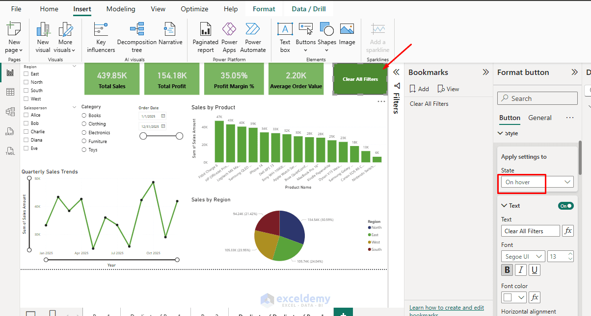This screenshot has height=316, width=591.
Task: Click the New page icon
Action: (x=14, y=29)
